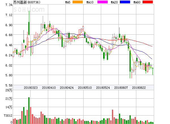
Task: Select the 20180410 date marker
Action: click(49, 88)
